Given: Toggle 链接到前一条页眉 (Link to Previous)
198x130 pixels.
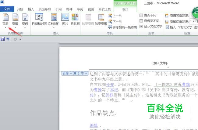Looking at the screenshot, I should point(122,27).
